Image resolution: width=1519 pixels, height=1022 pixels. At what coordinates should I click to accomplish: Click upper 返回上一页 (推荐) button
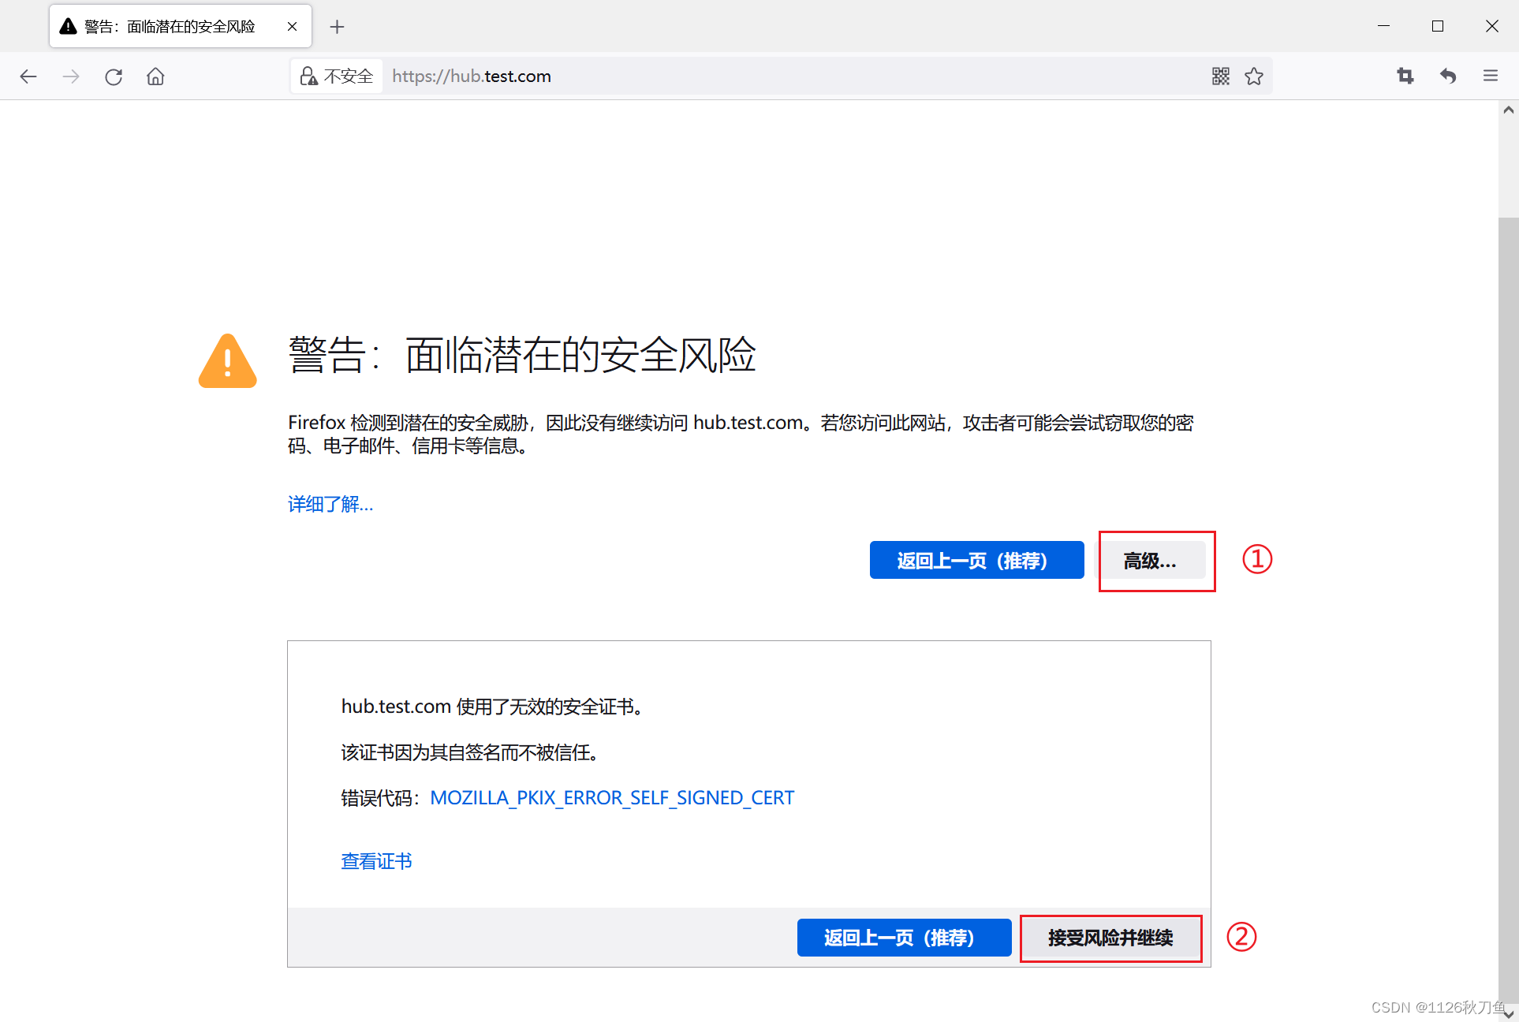coord(976,561)
